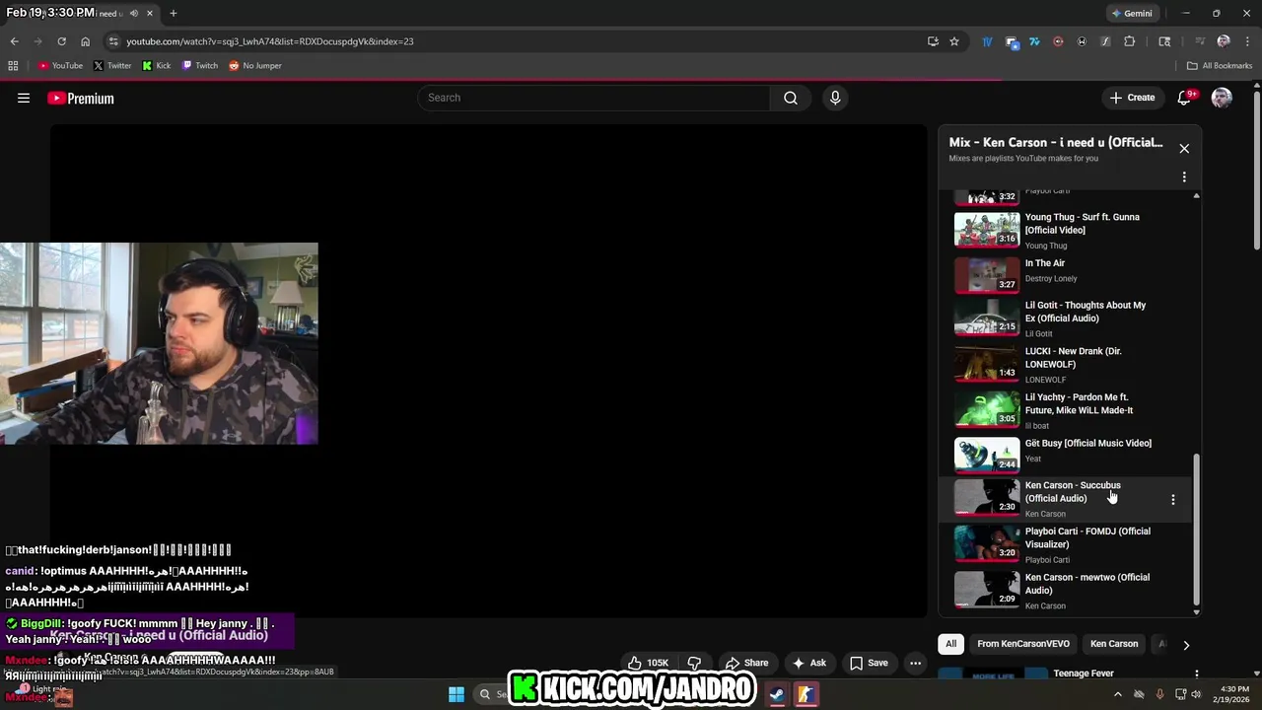The width and height of the screenshot is (1262, 710).
Task: Show hidden system tray icons
Action: pyautogui.click(x=1117, y=694)
